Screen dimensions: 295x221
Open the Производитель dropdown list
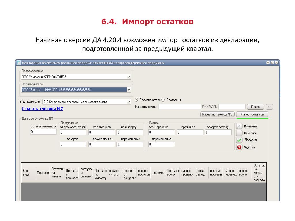tap(129, 90)
